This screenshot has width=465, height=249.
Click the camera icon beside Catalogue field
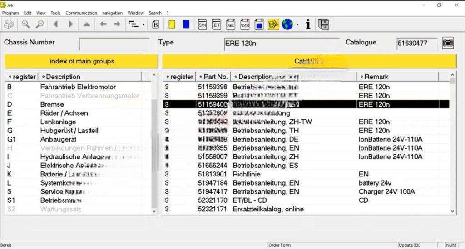[448, 43]
